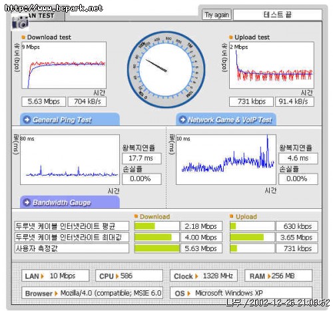Click the camera icon at top left

[20, 22]
